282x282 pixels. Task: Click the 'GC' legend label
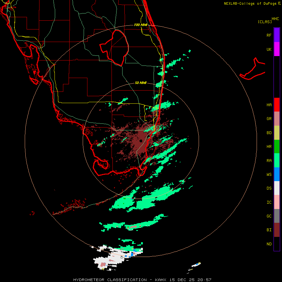point(269,216)
